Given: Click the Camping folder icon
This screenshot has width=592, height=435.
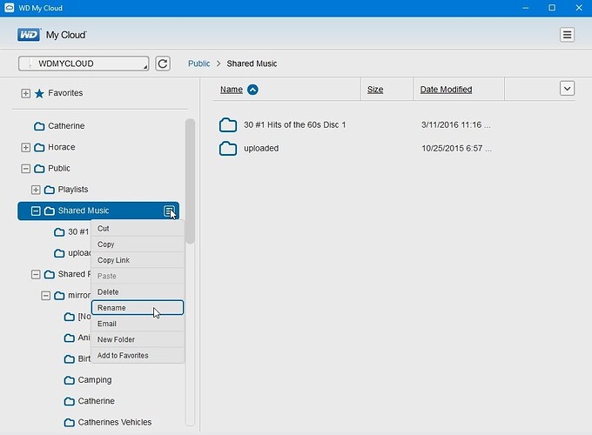Looking at the screenshot, I should pos(69,380).
